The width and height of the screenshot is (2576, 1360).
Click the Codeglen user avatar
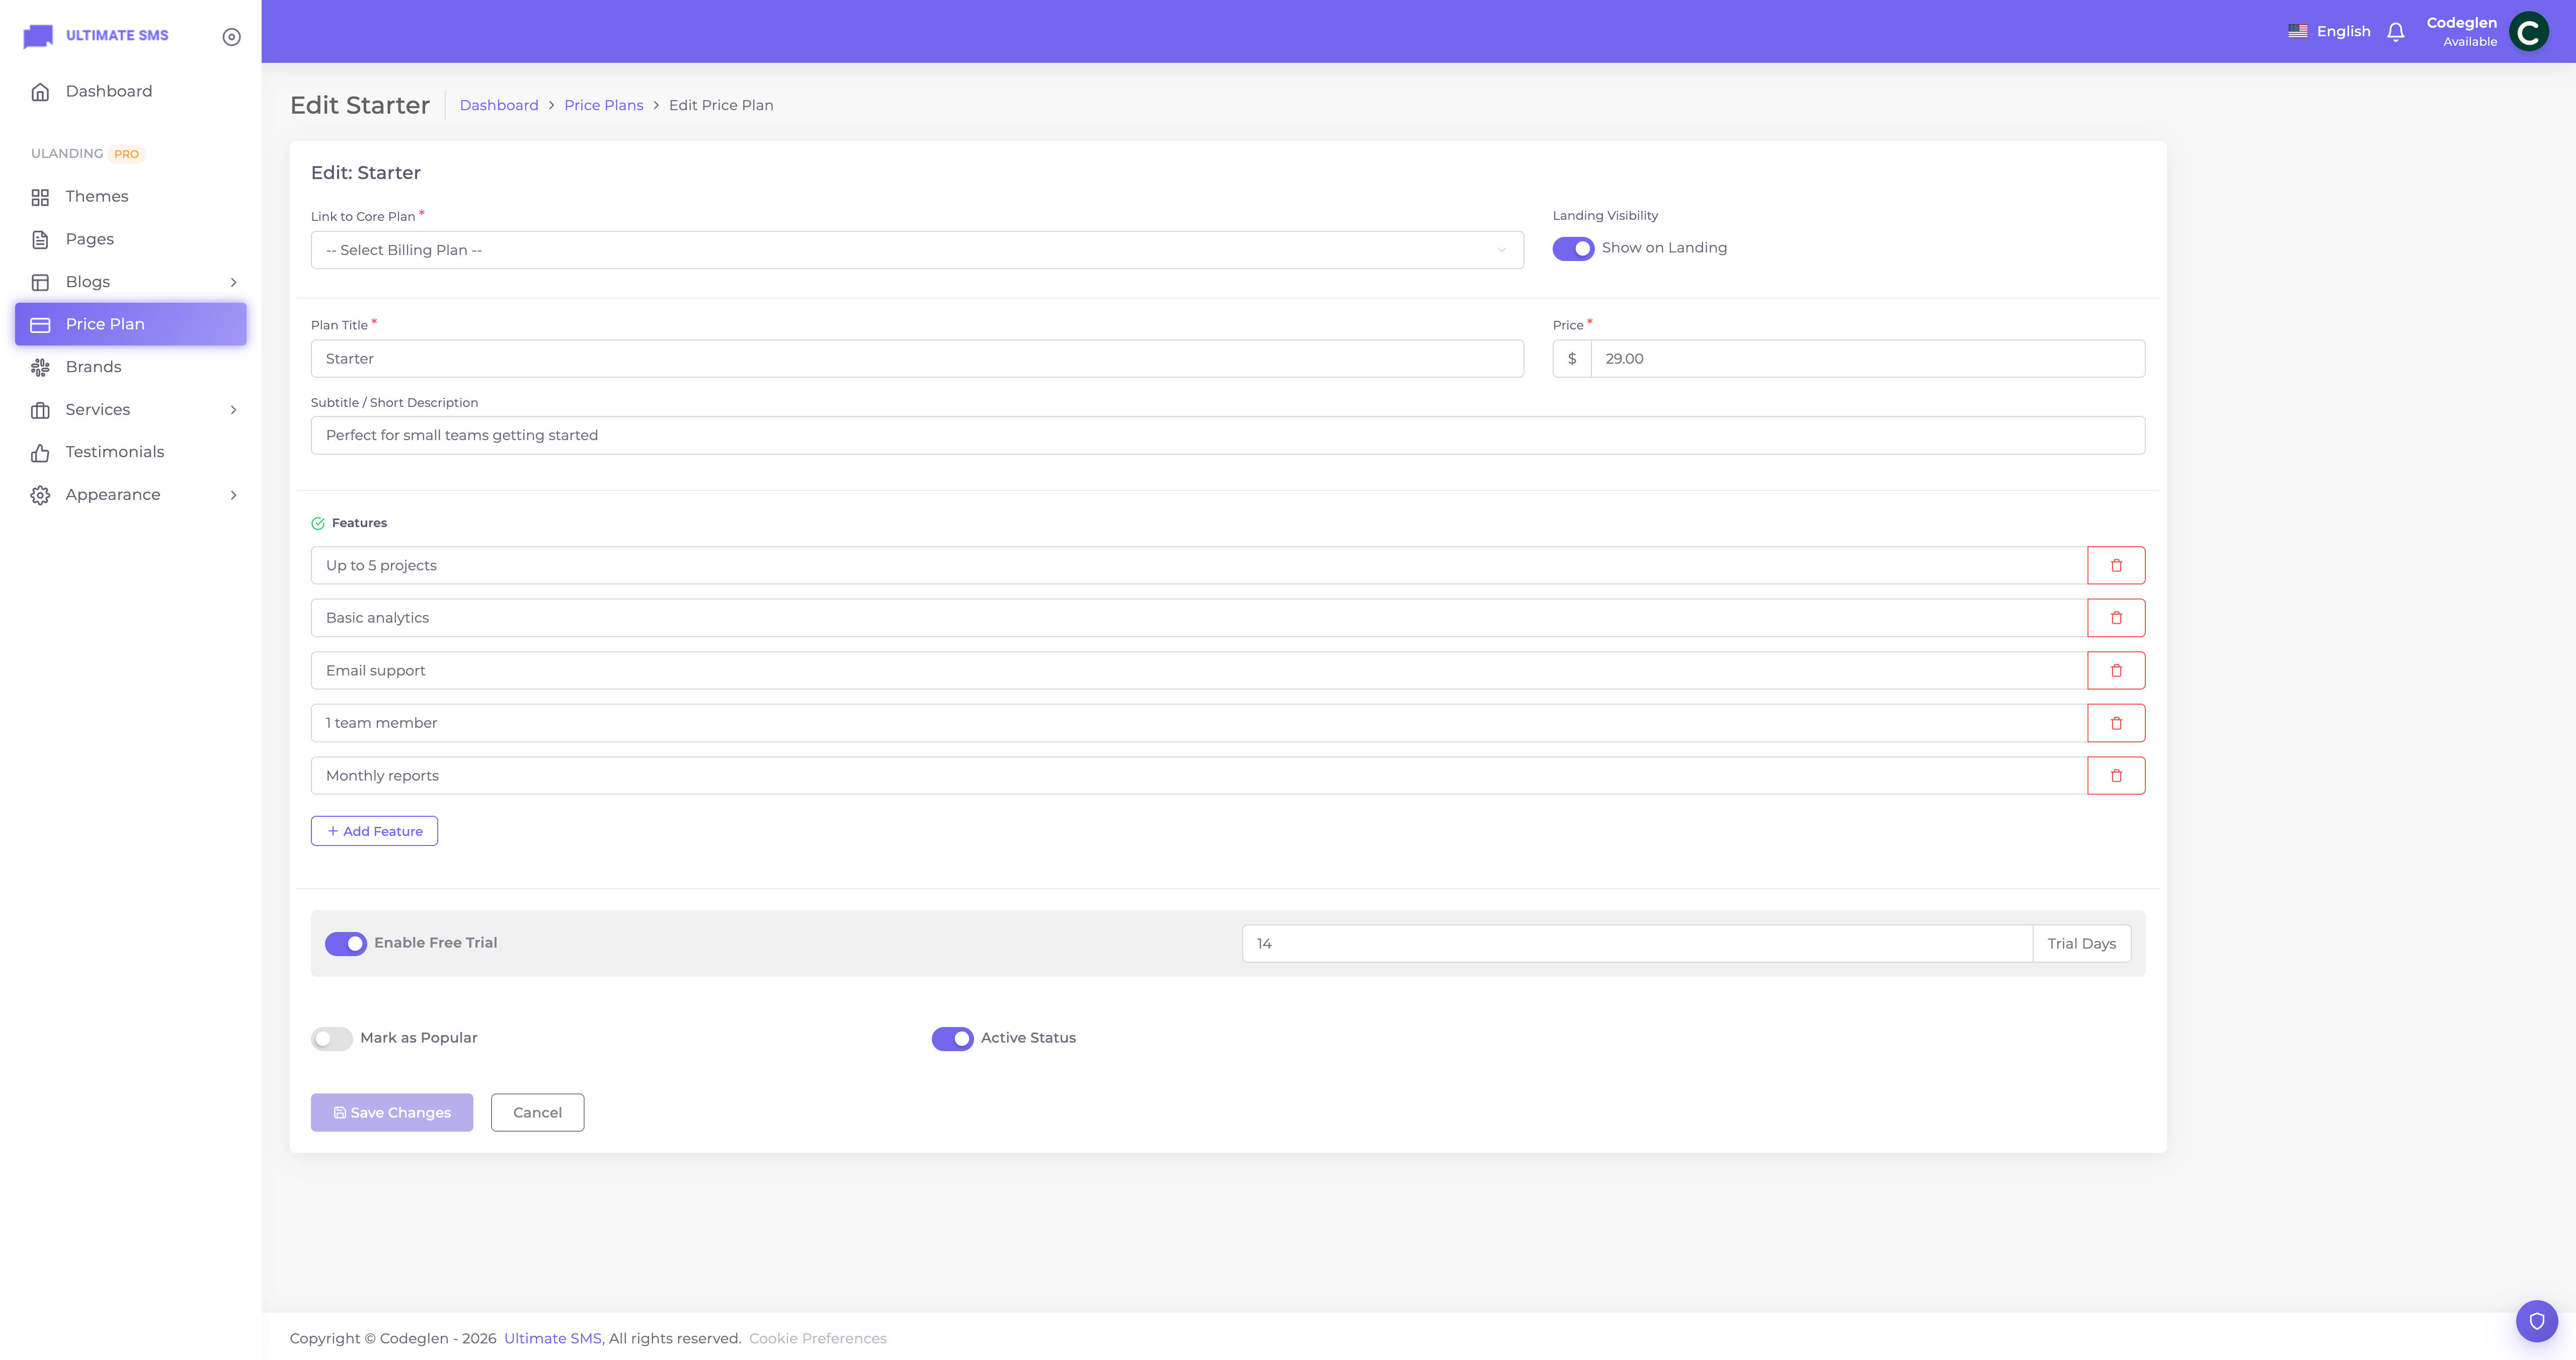coord(2529,32)
